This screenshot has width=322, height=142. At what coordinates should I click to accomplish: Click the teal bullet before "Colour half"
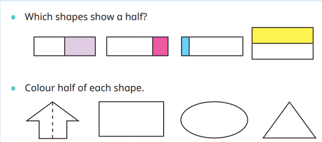pos(13,89)
